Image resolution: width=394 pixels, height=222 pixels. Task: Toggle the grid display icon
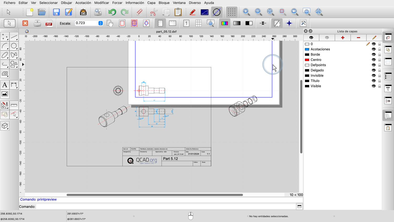tap(231, 12)
